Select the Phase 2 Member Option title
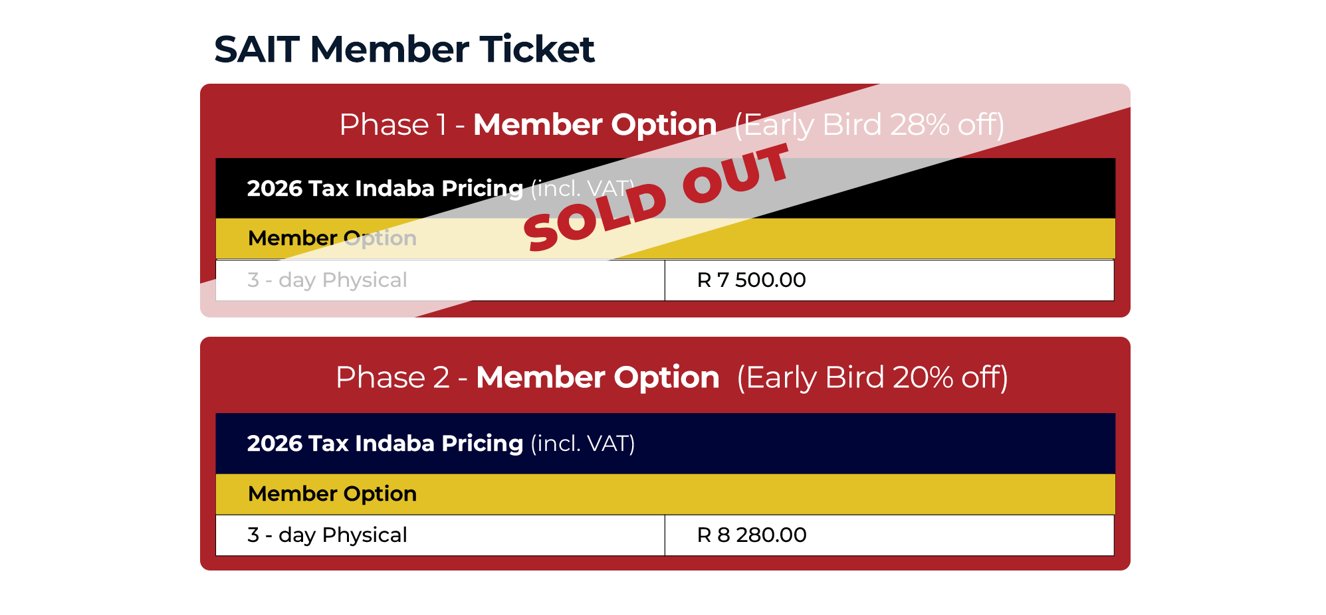 598,377
